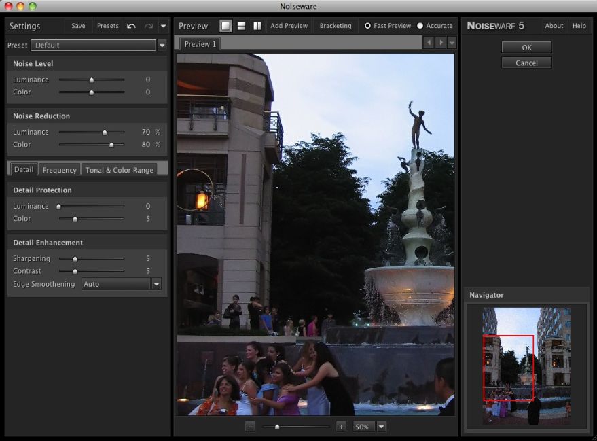Click zoom out minus button
Viewport: 597px width, 441px height.
[x=250, y=427]
